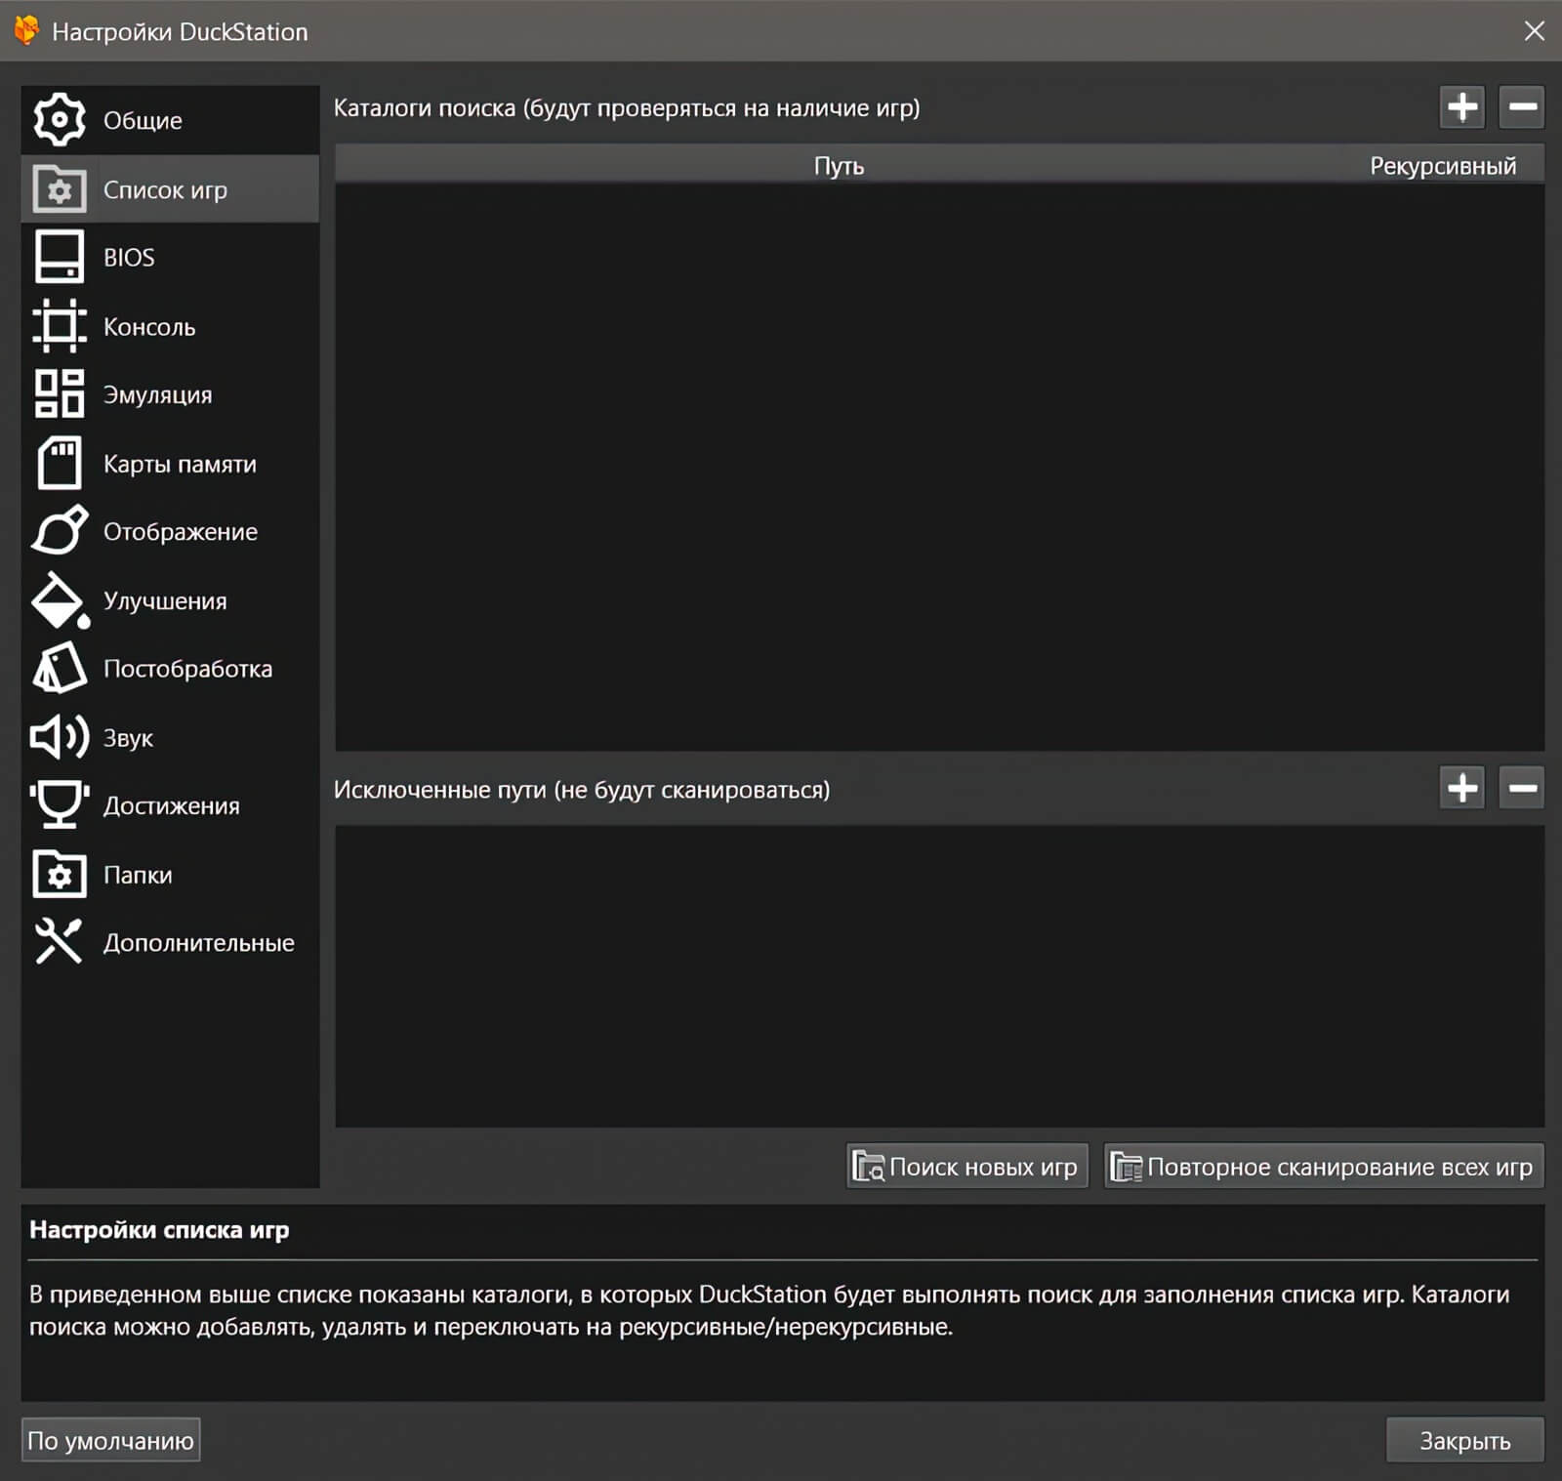Click the tools icon for Дополнительные
The width and height of the screenshot is (1562, 1481).
(60, 942)
